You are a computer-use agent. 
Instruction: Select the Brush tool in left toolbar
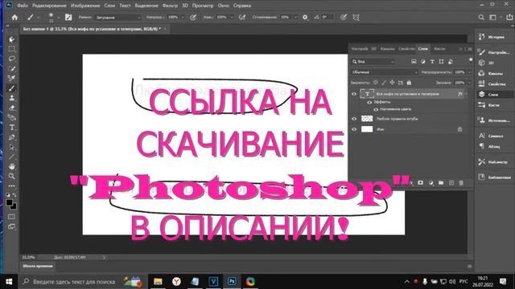click(x=11, y=88)
